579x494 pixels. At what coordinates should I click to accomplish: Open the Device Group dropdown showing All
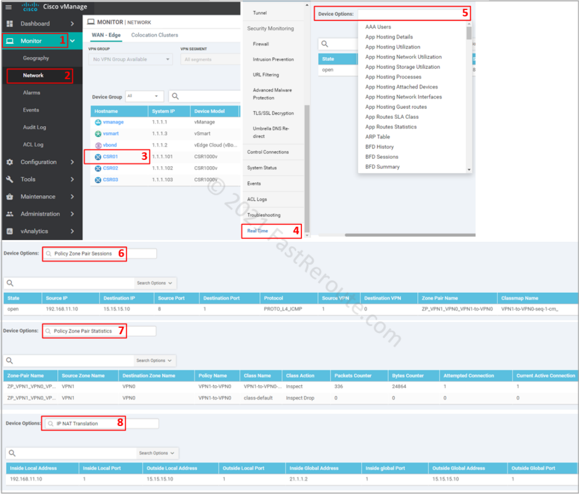(144, 96)
